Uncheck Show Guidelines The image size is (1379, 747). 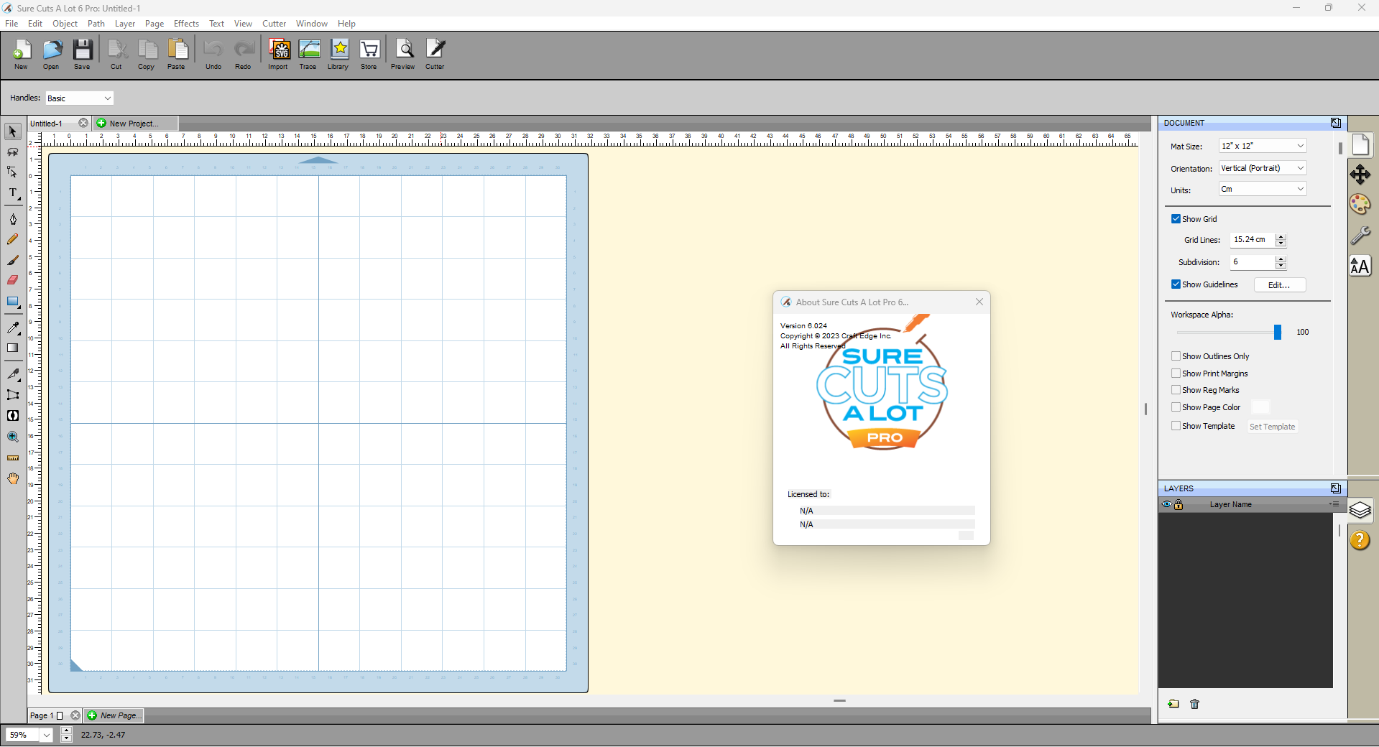[x=1176, y=284]
